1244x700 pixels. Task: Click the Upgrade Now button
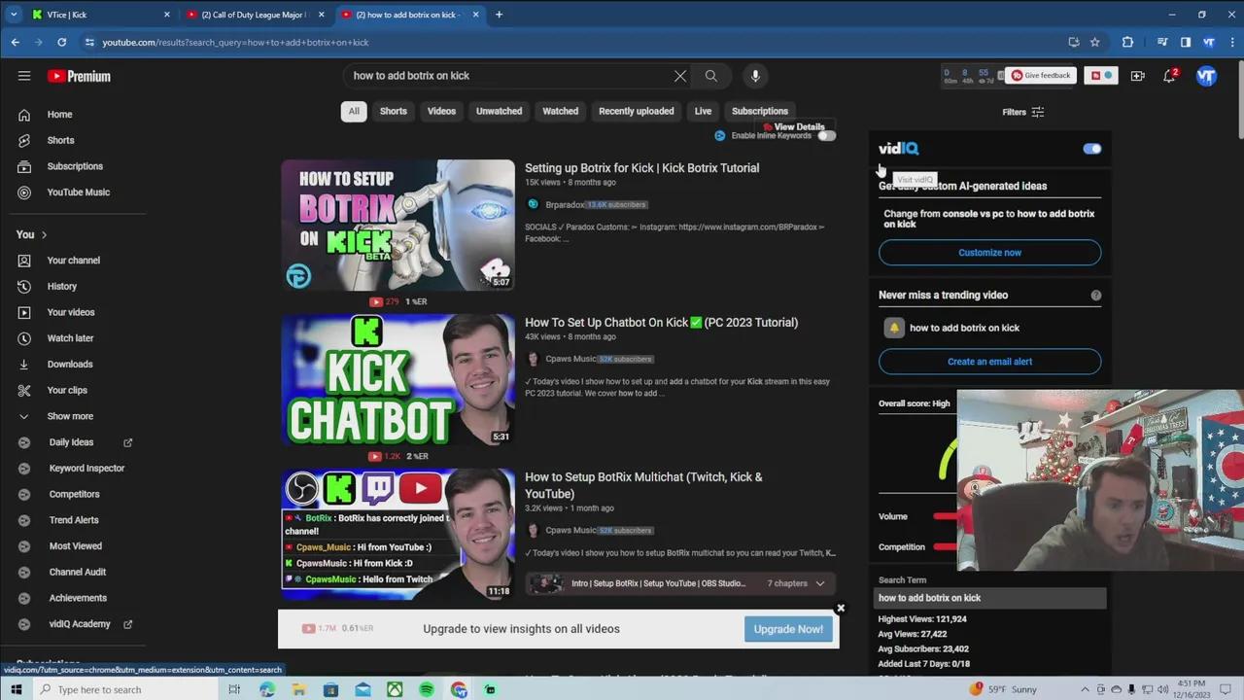[x=788, y=628]
